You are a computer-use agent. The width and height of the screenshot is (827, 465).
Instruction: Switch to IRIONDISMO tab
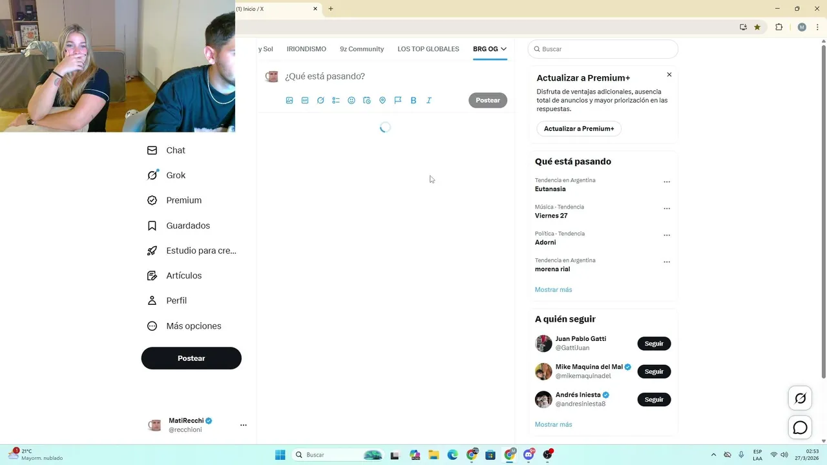coord(306,49)
